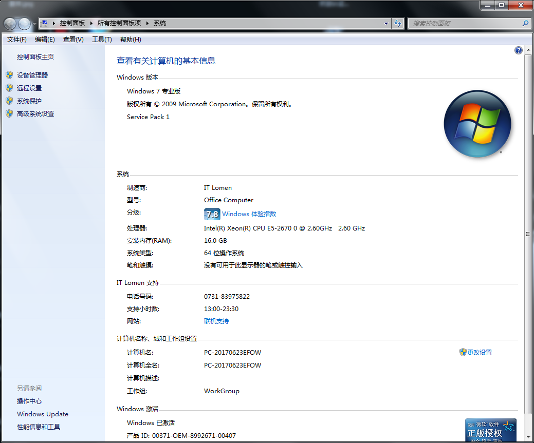
Task: Click the Office Computer model value
Action: [x=229, y=200]
